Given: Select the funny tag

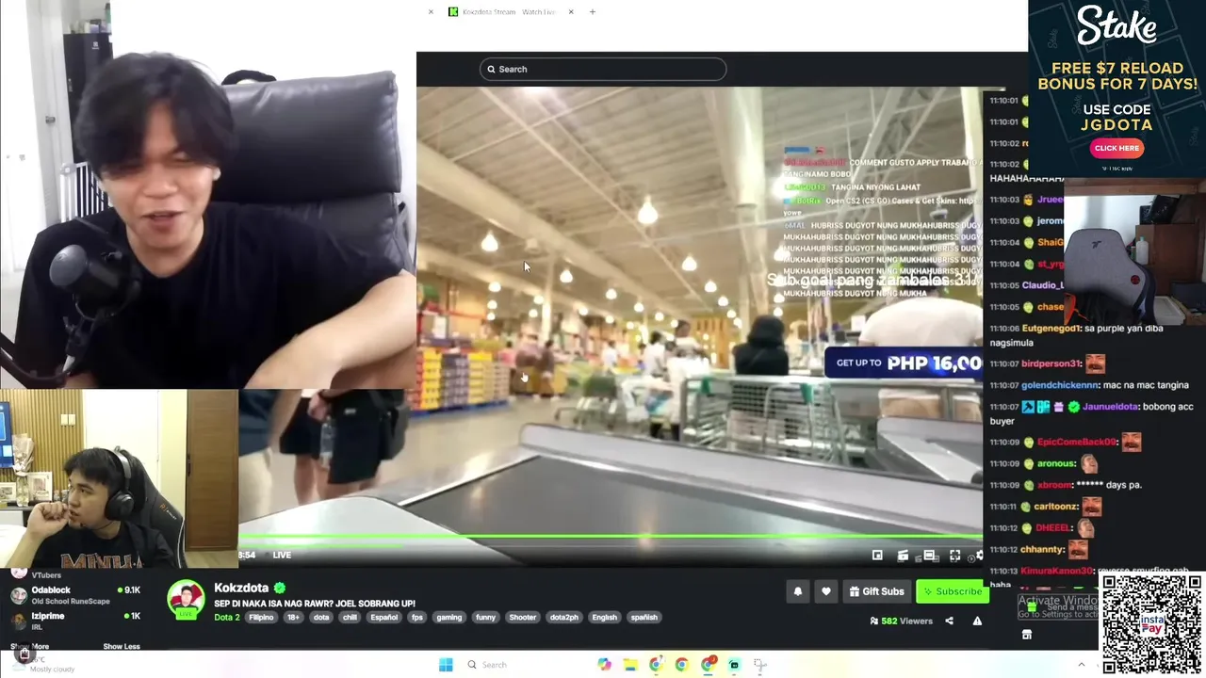Looking at the screenshot, I should (485, 618).
